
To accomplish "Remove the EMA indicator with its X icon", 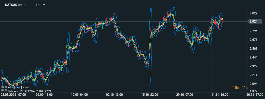I will pos(6,87).
